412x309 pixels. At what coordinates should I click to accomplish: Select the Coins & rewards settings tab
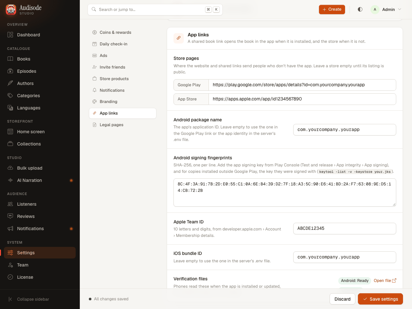(123, 33)
